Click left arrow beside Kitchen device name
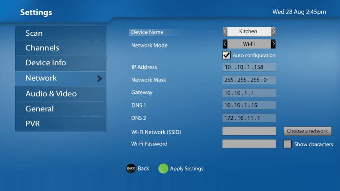The width and height of the screenshot is (340, 191). click(x=225, y=32)
